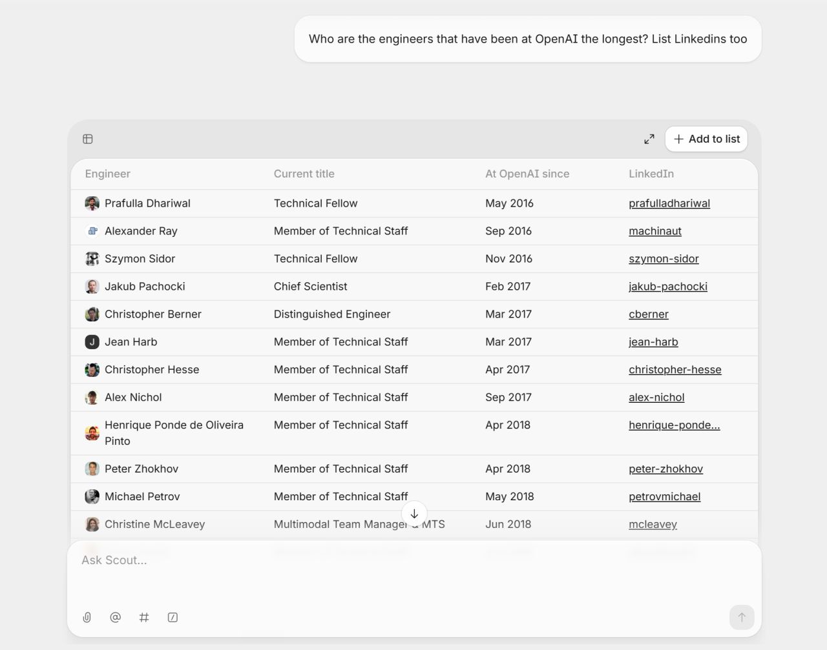Click the May 2016 date cell
The width and height of the screenshot is (827, 650).
(510, 203)
